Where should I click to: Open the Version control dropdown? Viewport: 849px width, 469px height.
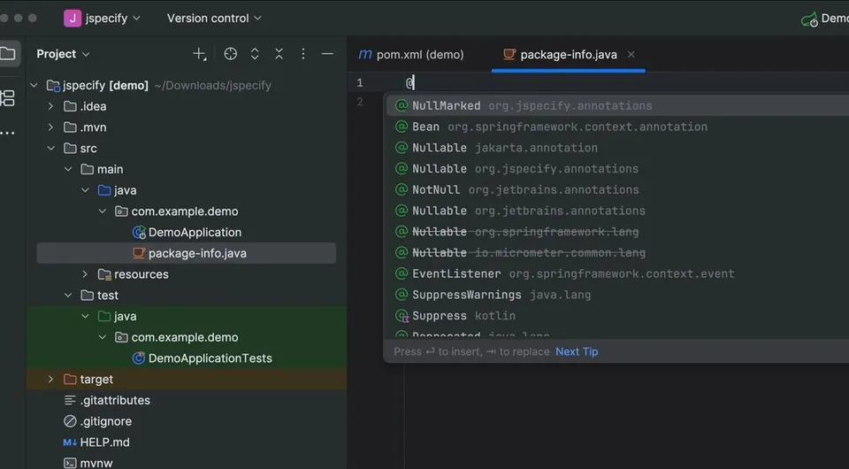214,18
